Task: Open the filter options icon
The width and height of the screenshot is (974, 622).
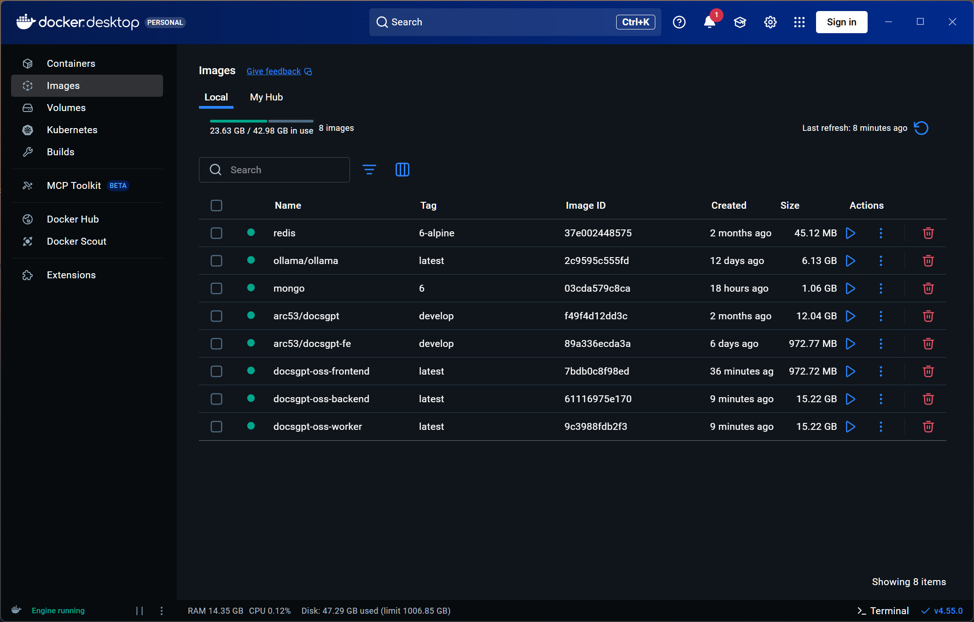Action: pyautogui.click(x=369, y=170)
